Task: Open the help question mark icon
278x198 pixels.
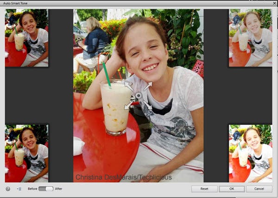Action: tap(8, 189)
